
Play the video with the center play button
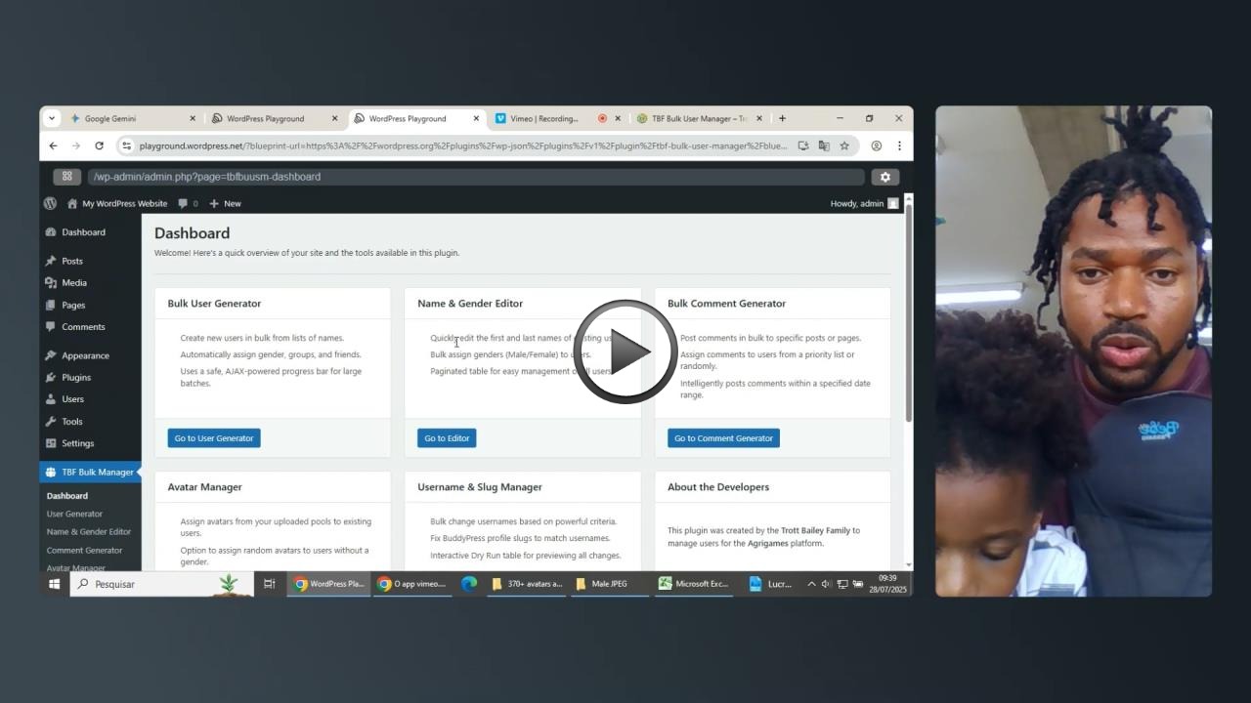(625, 351)
